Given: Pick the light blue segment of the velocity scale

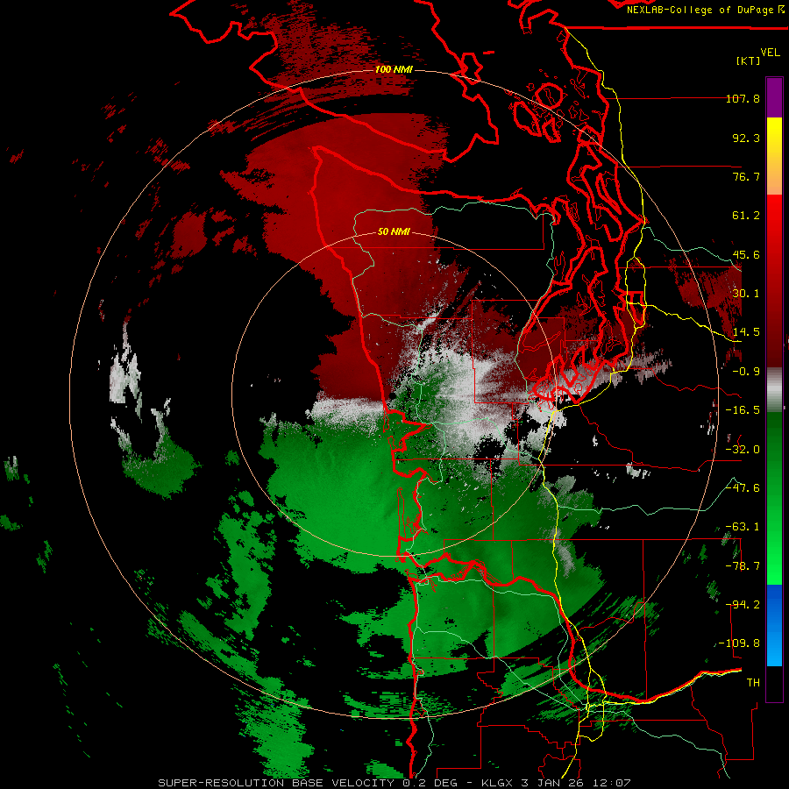Looking at the screenshot, I should (x=774, y=649).
